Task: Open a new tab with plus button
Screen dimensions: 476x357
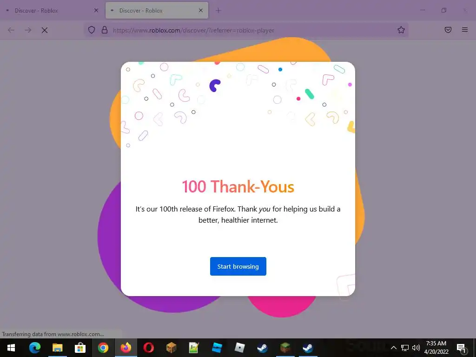Action: (218, 10)
